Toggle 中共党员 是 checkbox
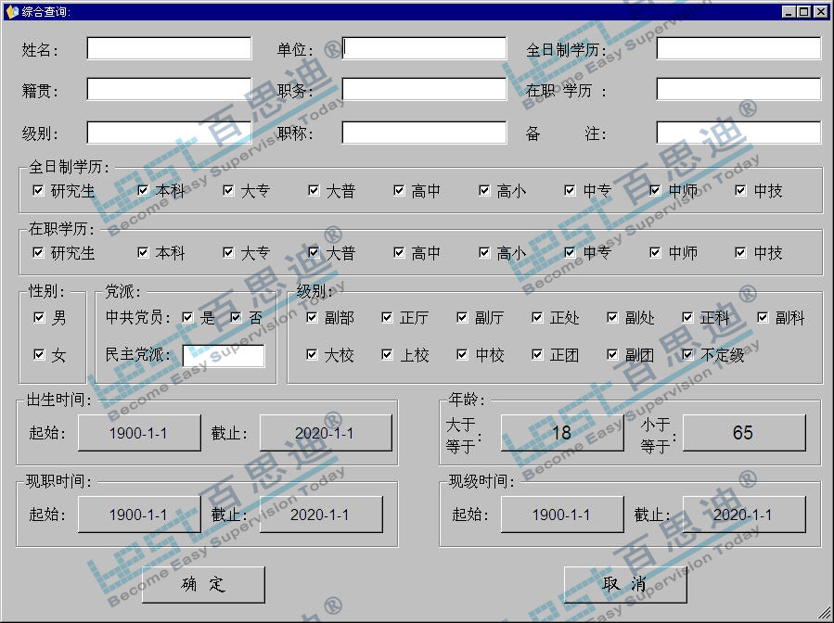The height and width of the screenshot is (623, 834). (x=187, y=317)
